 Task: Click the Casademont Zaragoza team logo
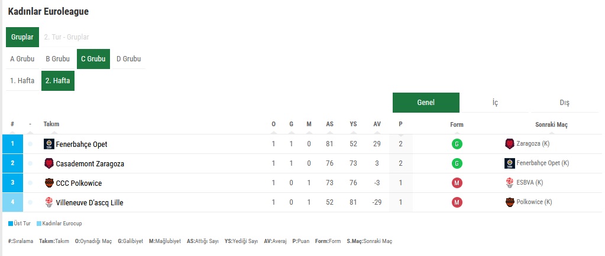point(49,163)
